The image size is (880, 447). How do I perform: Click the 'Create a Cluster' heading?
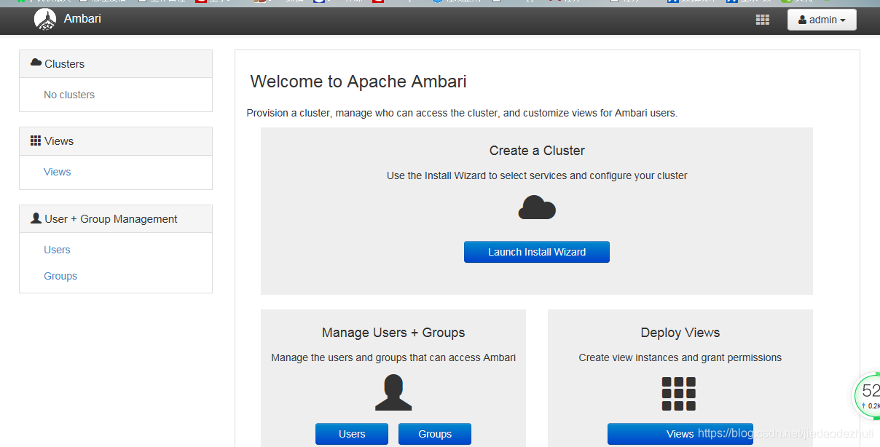click(x=537, y=151)
